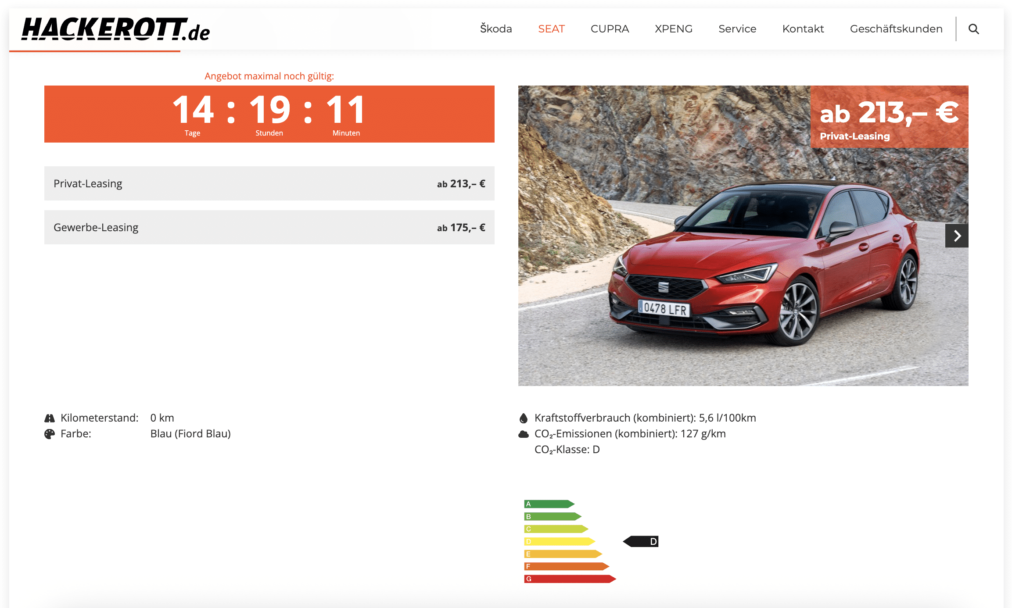Click the green A efficiency bar
The width and height of the screenshot is (1012, 608).
(x=549, y=504)
